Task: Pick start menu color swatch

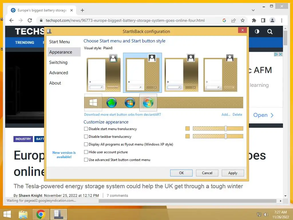Action: point(187,128)
